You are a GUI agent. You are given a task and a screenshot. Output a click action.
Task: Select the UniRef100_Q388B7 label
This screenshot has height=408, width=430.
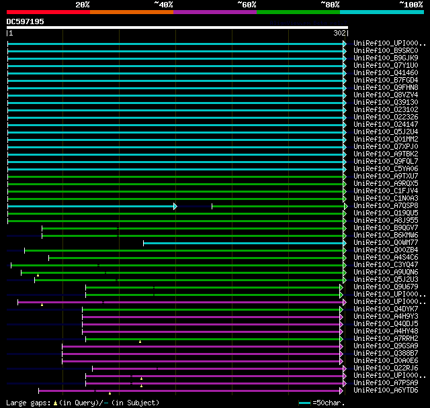(x=386, y=354)
